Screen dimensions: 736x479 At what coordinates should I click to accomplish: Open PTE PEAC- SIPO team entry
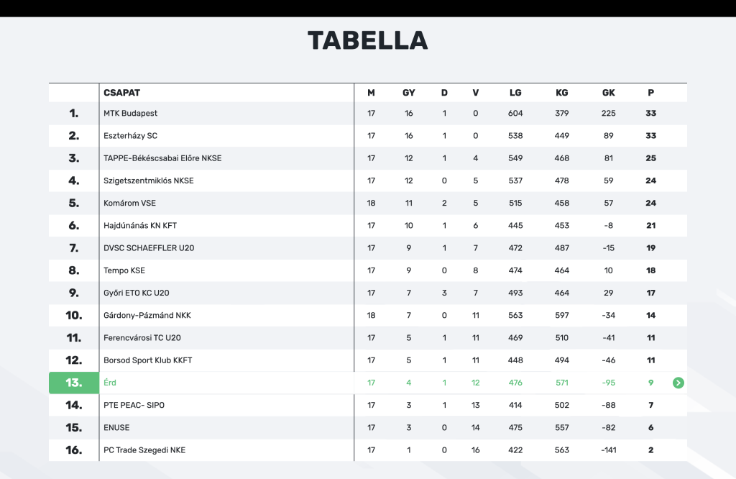coord(134,405)
